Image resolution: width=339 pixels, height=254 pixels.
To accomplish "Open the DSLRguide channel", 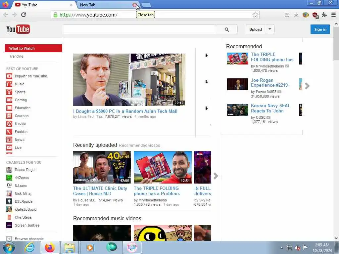I will coord(24,201).
